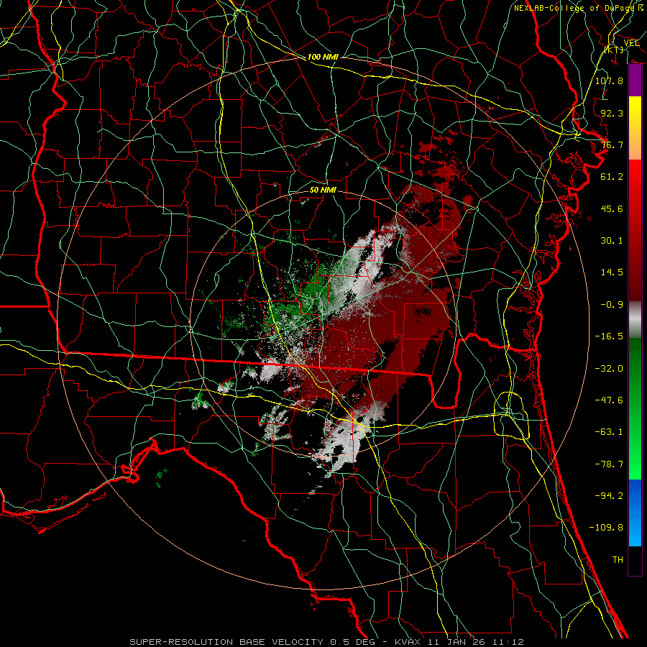Click the VEL label above the color scale
Image resolution: width=647 pixels, height=647 pixels.
[x=631, y=43]
